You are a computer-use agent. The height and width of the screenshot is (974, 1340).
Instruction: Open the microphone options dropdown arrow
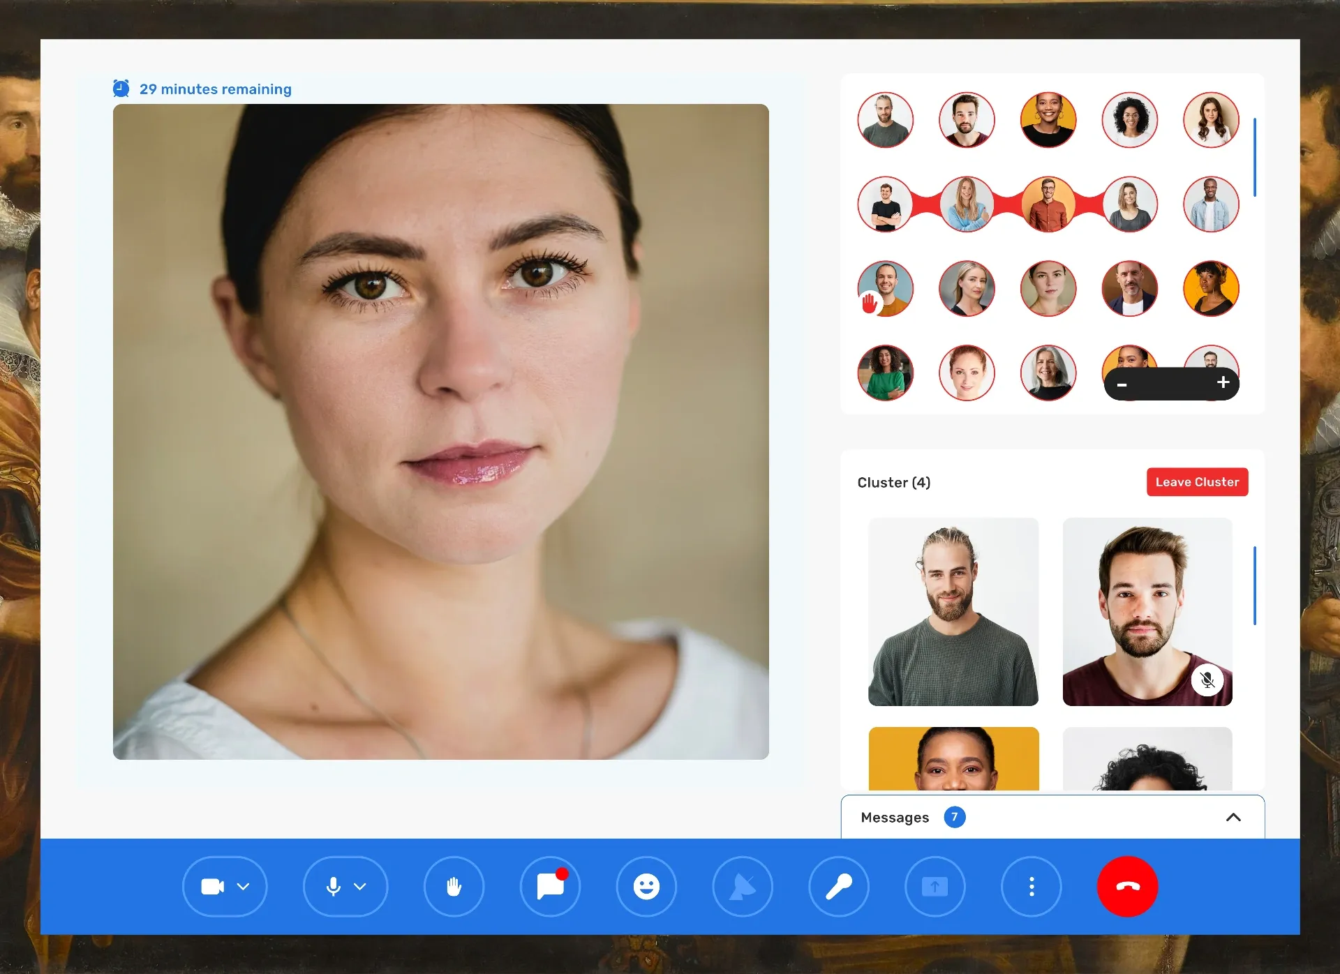360,887
